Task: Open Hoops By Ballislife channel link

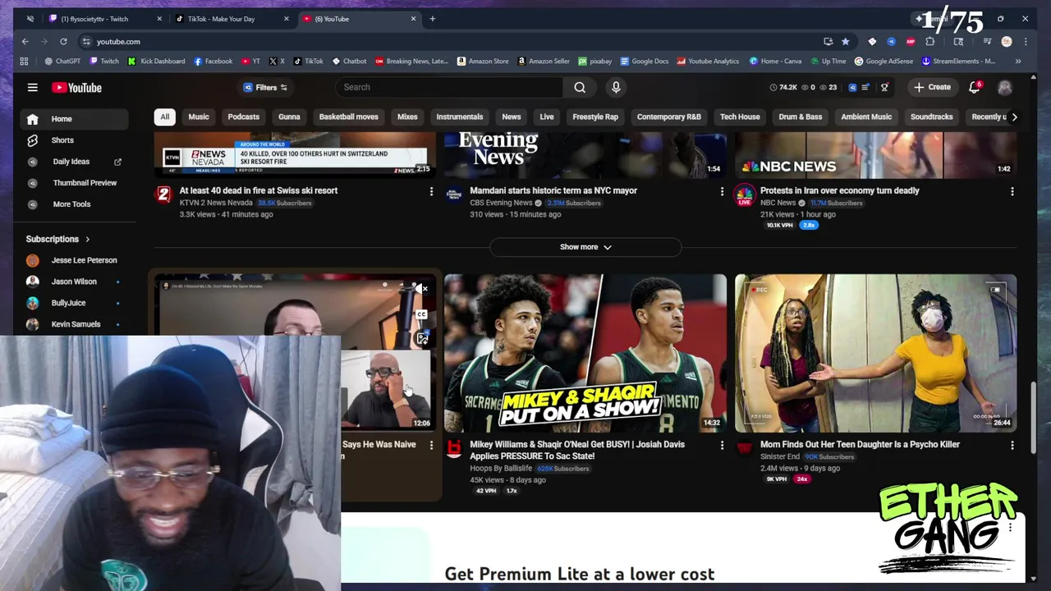Action: click(x=501, y=469)
